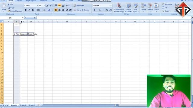
Task: Align text to the left
Action: [56, 10]
